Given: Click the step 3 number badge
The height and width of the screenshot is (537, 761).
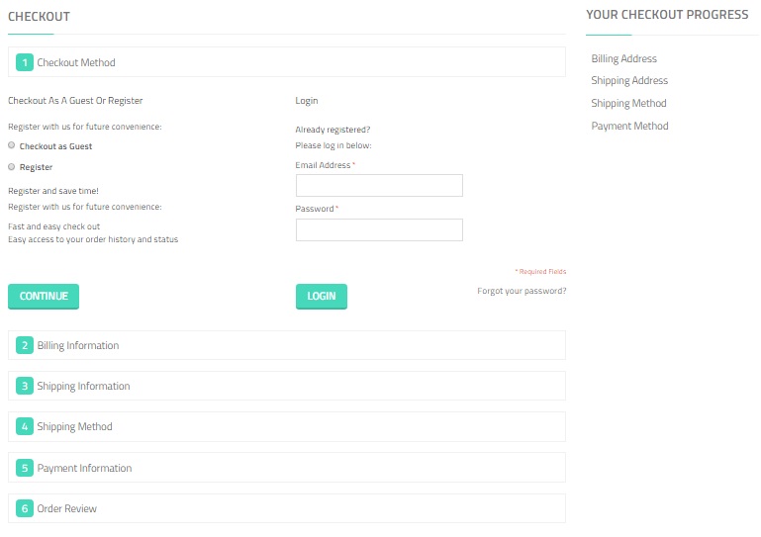Looking at the screenshot, I should [x=25, y=386].
